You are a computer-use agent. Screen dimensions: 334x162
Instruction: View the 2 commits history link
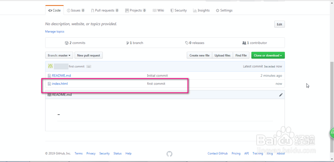click(x=75, y=43)
